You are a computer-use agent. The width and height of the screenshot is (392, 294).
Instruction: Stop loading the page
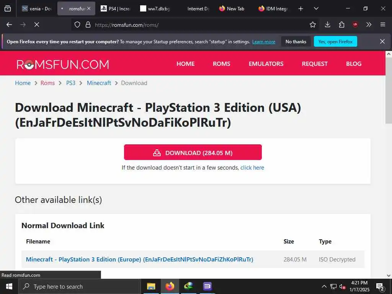point(37,24)
